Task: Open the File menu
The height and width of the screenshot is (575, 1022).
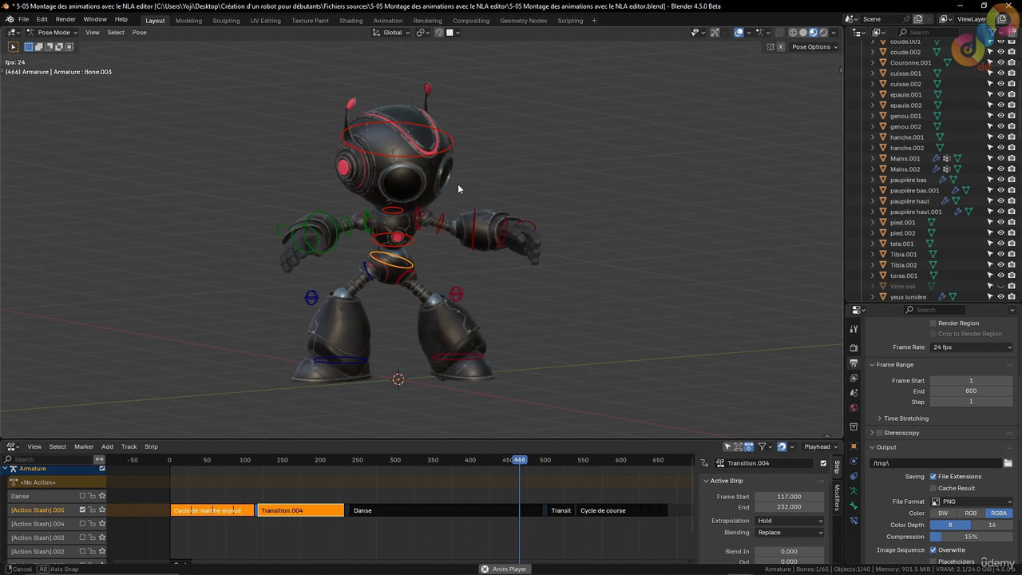Action: pyautogui.click(x=24, y=19)
